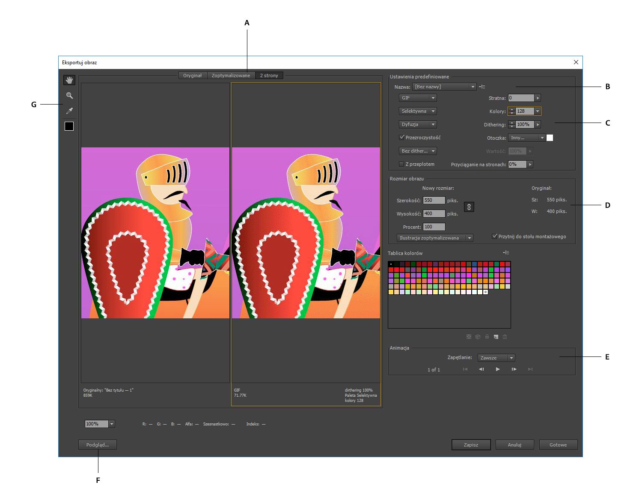This screenshot has height=503, width=642.
Task: Open the Tablica kolorów panel menu
Action: (x=506, y=253)
